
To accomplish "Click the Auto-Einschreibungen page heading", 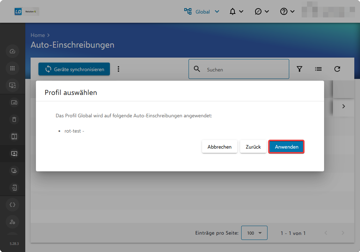I will 72,45.
